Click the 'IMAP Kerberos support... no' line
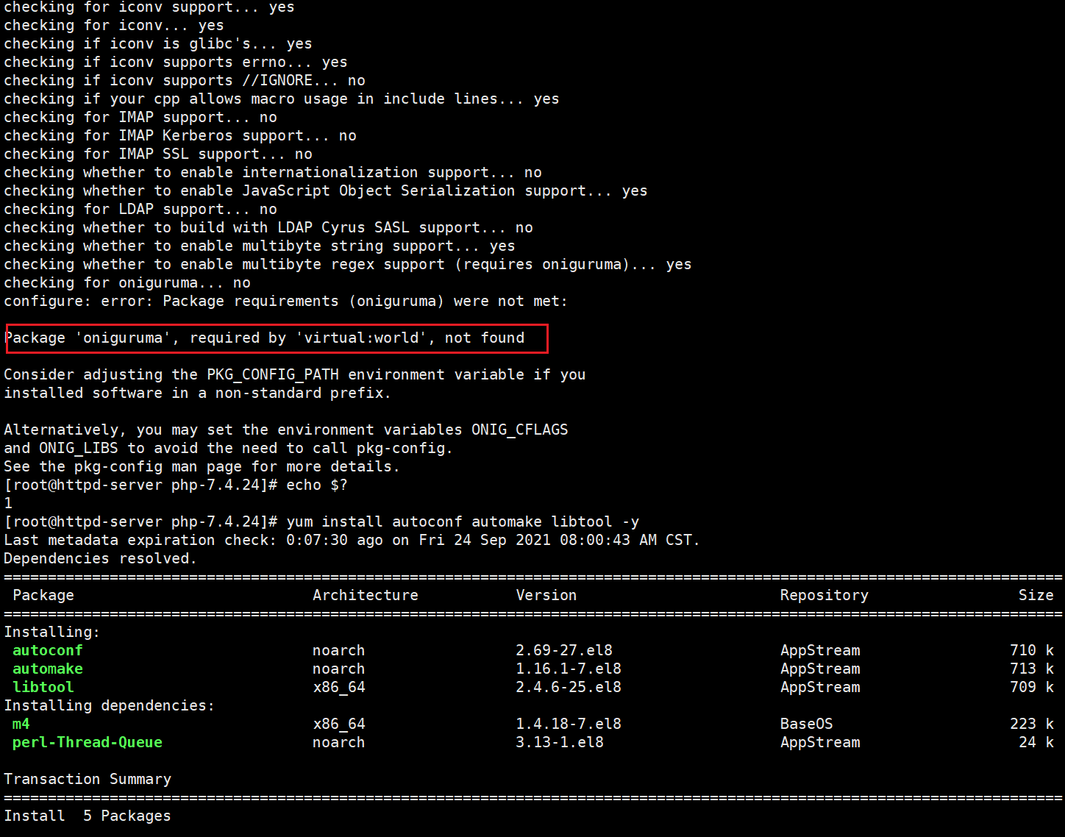This screenshot has width=1065, height=837. click(x=180, y=136)
